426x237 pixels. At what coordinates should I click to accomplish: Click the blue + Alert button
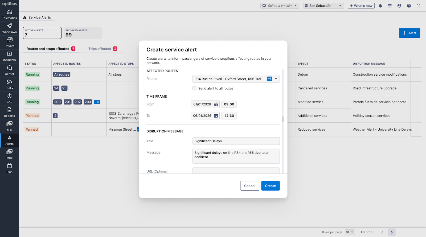tap(409, 33)
